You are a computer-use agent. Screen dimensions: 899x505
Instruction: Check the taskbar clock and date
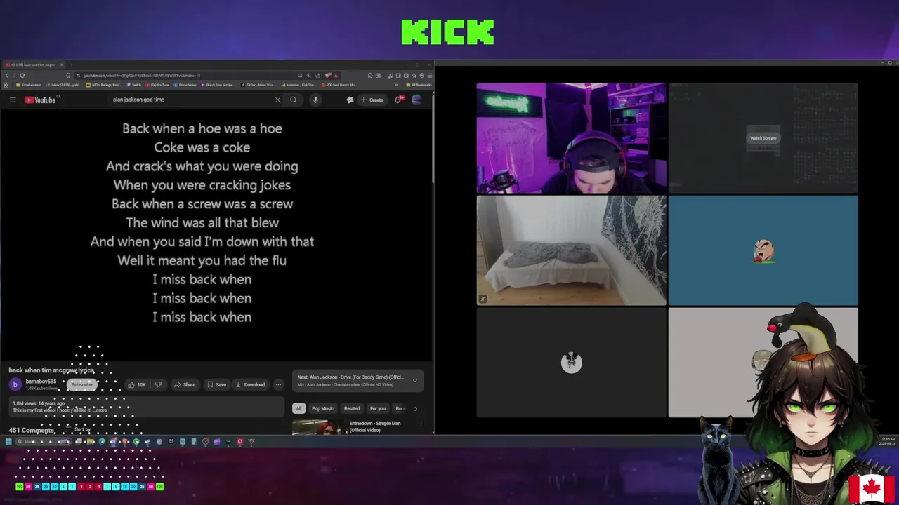(x=888, y=441)
